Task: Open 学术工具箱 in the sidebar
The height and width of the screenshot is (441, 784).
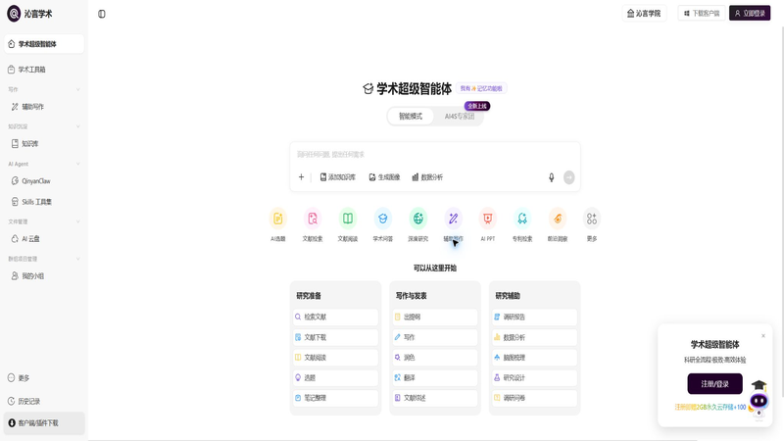Action: tap(44, 70)
